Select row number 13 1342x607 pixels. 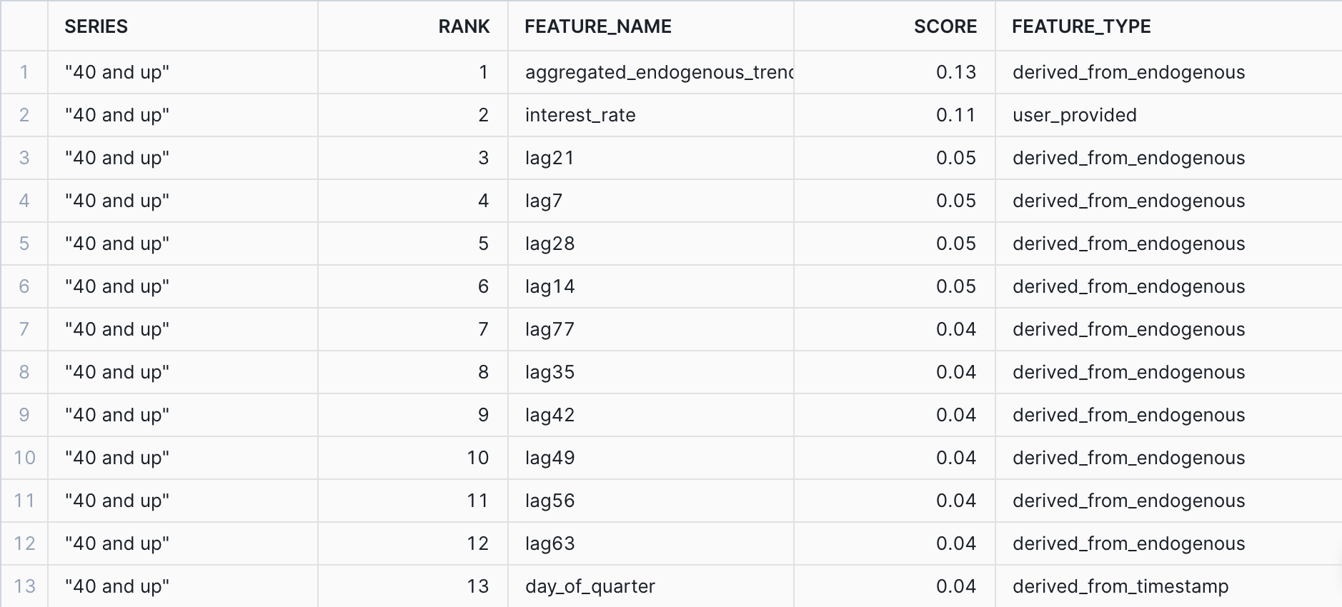click(x=24, y=586)
